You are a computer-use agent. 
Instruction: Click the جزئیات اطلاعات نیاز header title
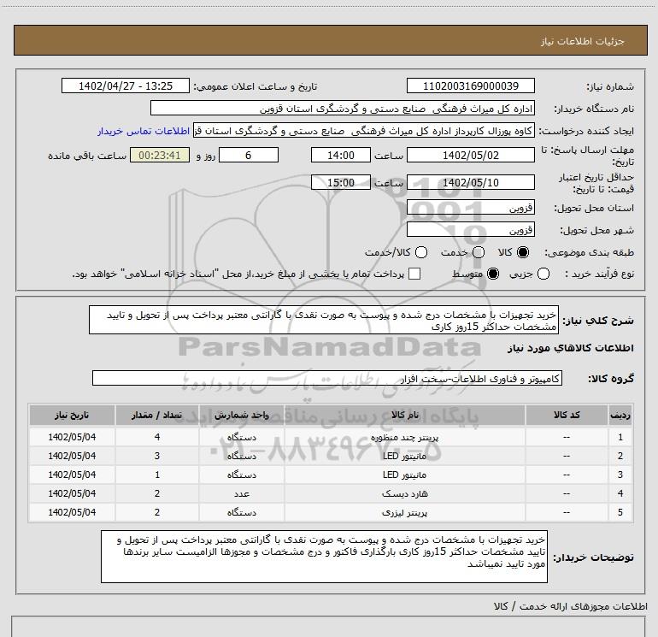583,41
